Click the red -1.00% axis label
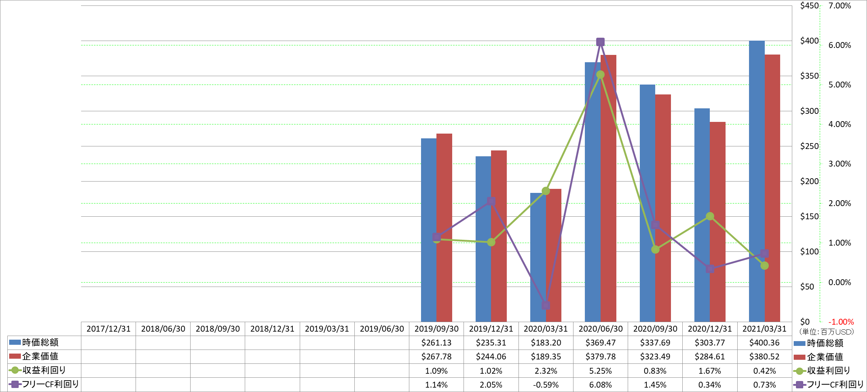This screenshot has width=867, height=392. click(841, 322)
